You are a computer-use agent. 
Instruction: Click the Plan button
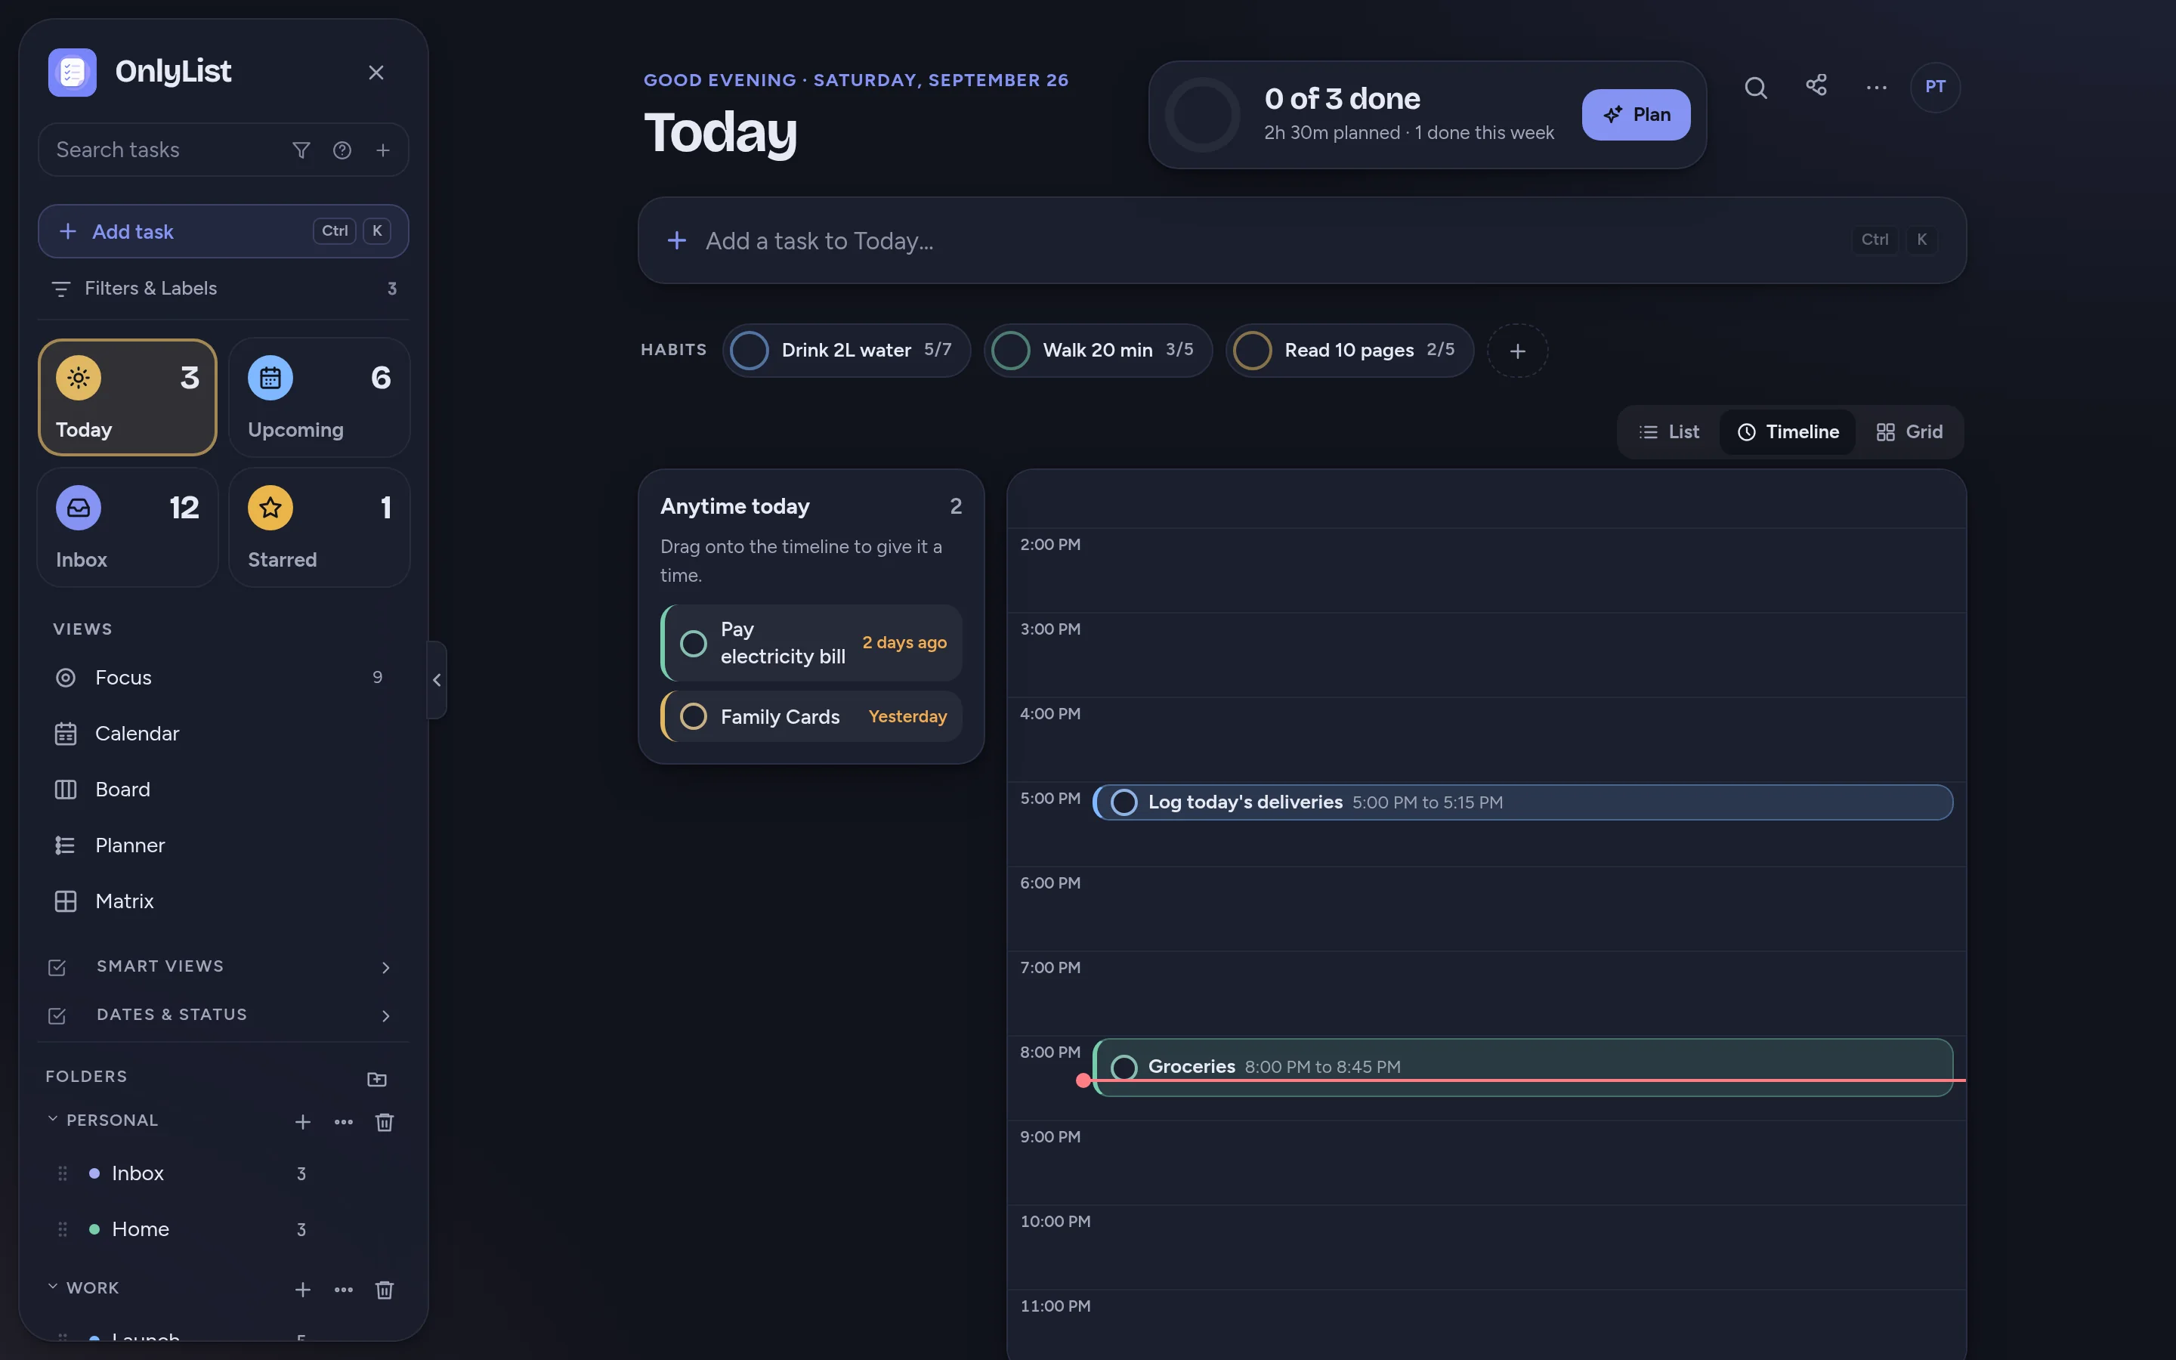click(x=1636, y=114)
